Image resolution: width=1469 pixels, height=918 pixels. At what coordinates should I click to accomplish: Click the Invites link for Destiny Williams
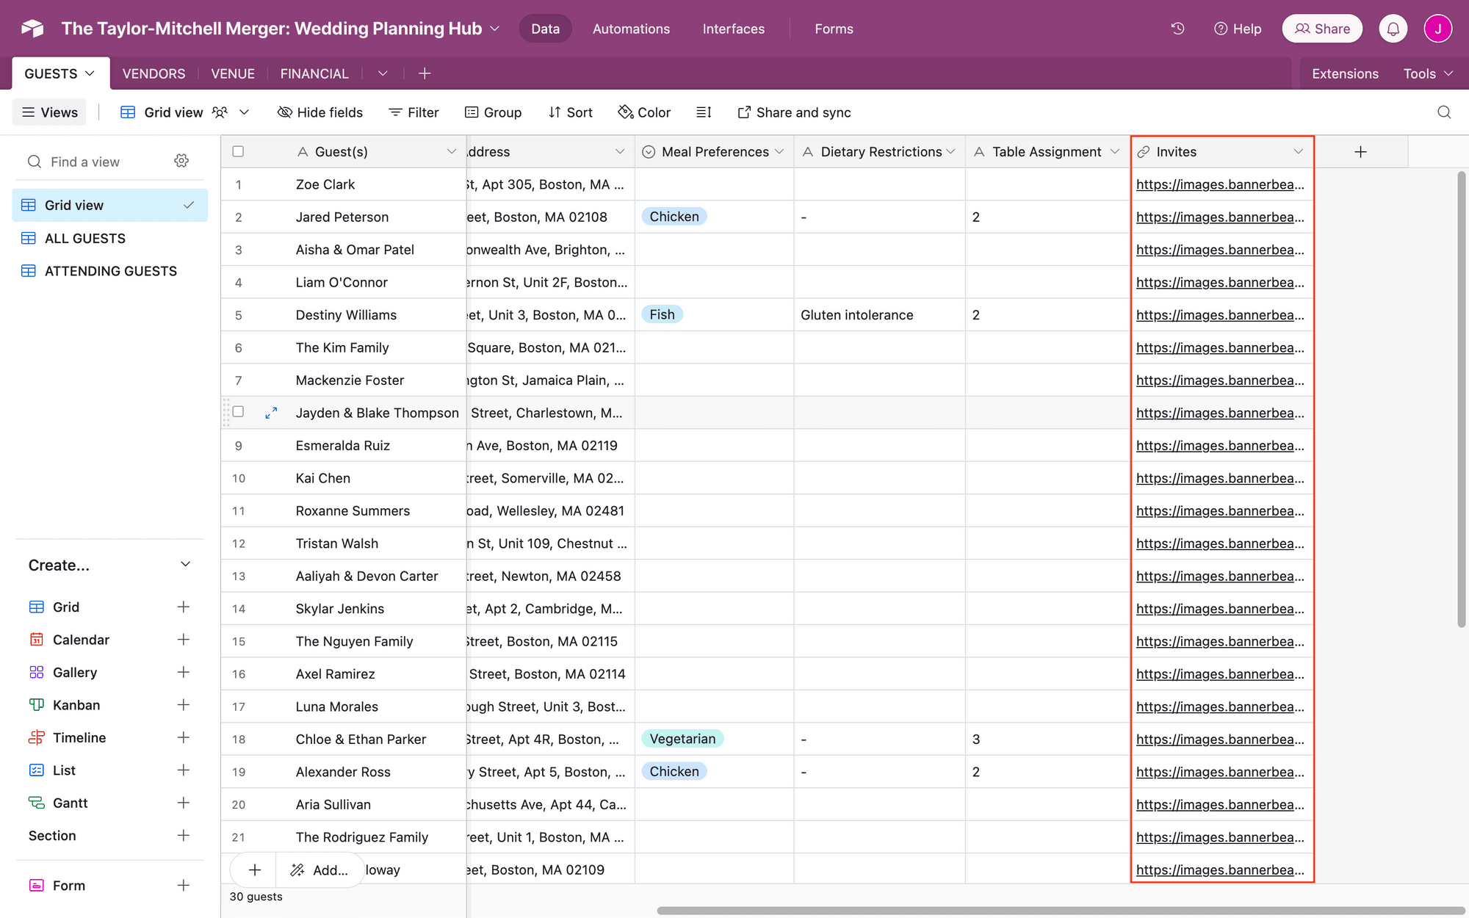1221,314
